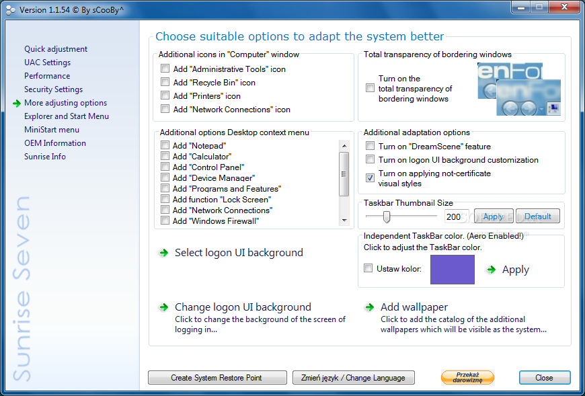This screenshot has width=585, height=396.
Task: Minimize the window
Action: pyautogui.click(x=522, y=7)
